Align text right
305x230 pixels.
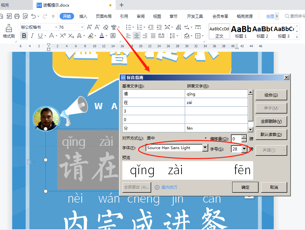pos(145,36)
